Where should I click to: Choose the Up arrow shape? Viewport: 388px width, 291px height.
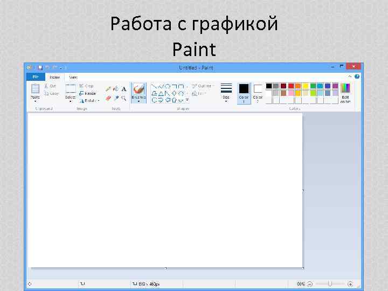[x=174, y=100]
